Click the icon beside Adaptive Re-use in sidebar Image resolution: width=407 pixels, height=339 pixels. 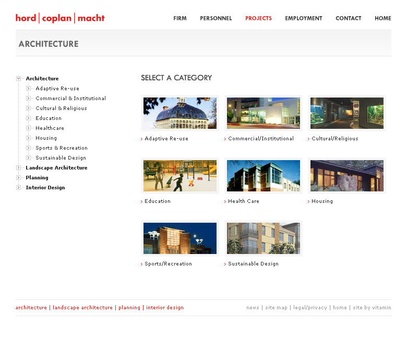pos(29,89)
